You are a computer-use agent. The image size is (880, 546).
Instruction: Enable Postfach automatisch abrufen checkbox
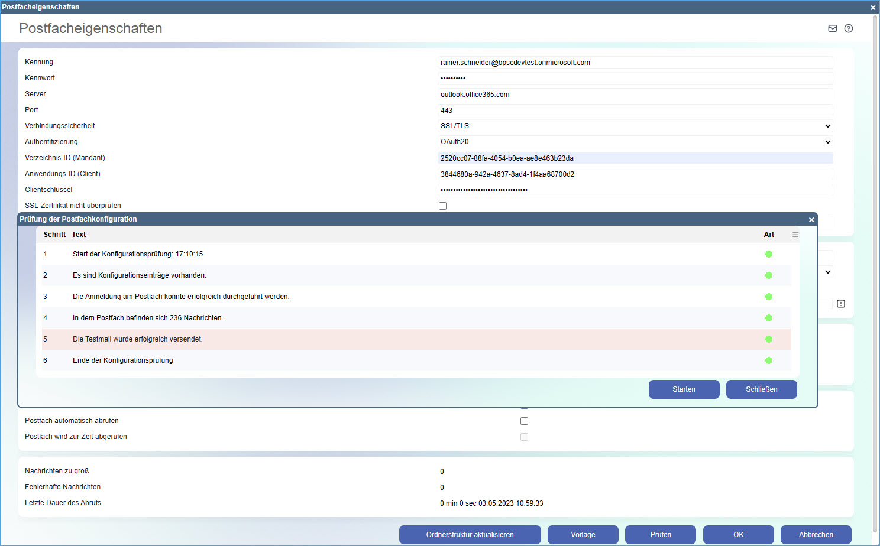coord(524,421)
